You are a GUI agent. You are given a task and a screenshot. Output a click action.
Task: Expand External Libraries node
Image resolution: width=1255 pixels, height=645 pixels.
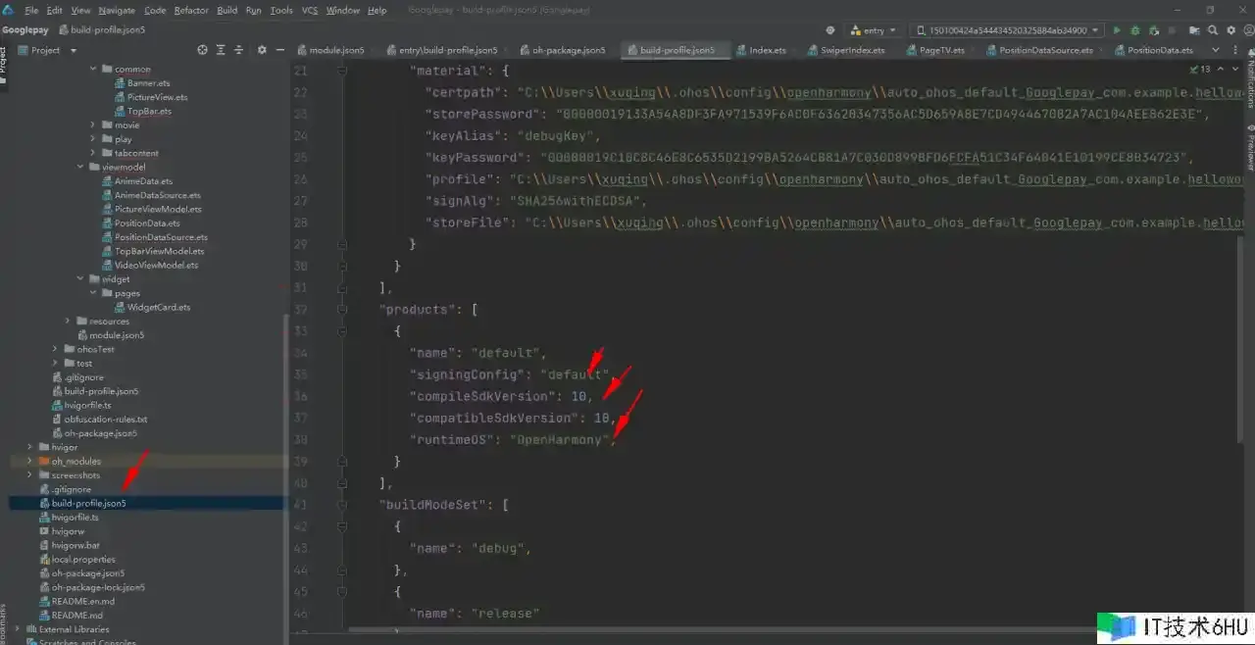[19, 629]
